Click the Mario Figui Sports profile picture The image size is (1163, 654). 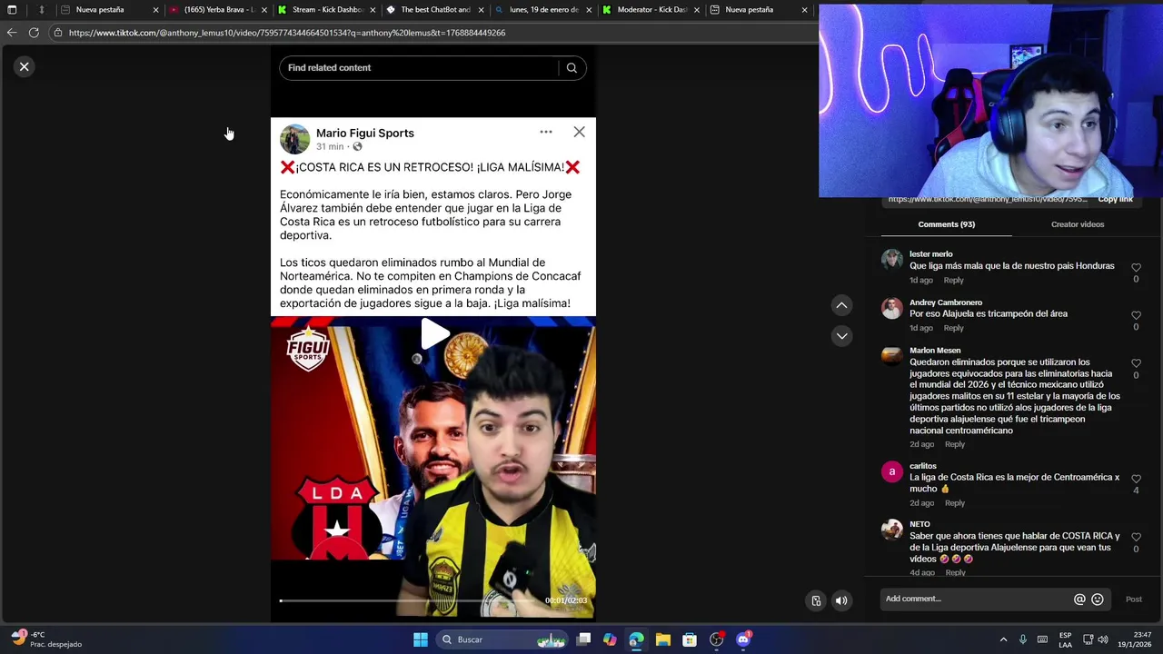point(294,139)
